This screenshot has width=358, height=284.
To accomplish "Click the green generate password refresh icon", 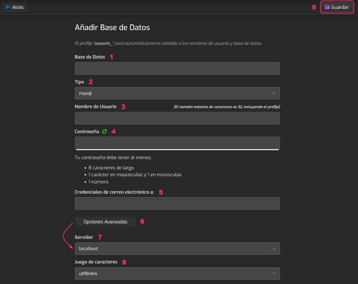I will [105, 131].
